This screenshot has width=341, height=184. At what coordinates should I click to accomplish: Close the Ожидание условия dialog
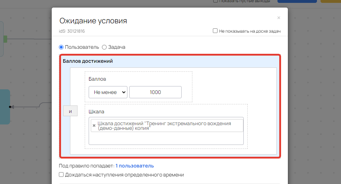[279, 18]
